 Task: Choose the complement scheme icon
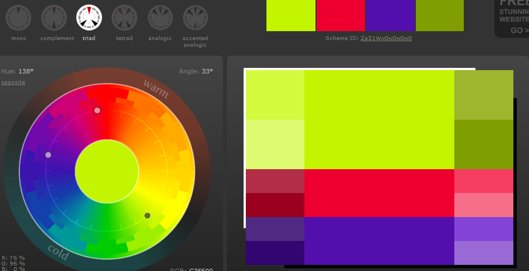click(54, 17)
